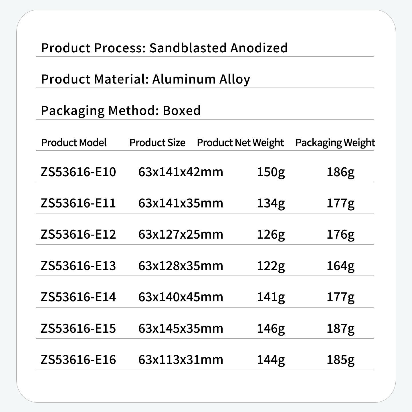Image resolution: width=412 pixels, height=412 pixels.
Task: Click the Product Net Weight header
Action: [240, 142]
